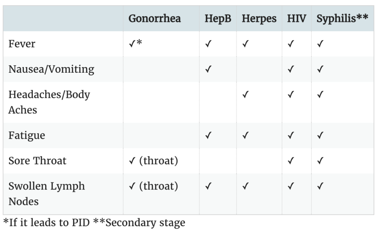Click the Swollen Lymph Nodes row label
382x232 pixels.
coord(46,193)
